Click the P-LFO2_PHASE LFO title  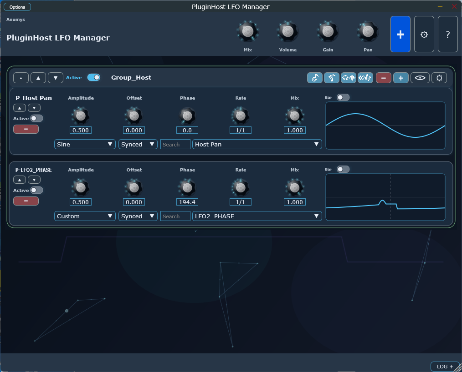click(x=34, y=170)
